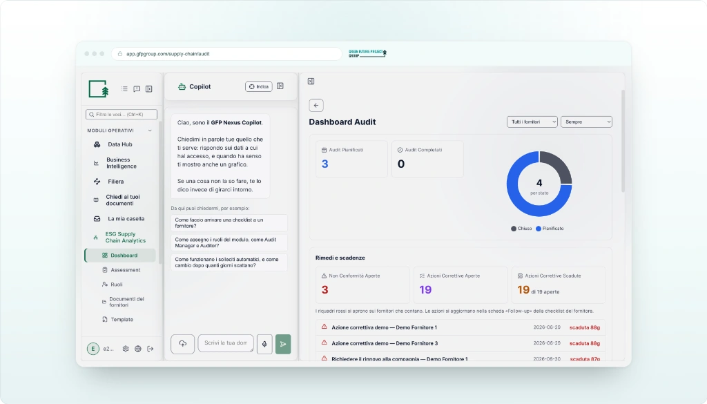The image size is (707, 404).
Task: Choose suggestion about checklist a un fornitore
Action: (229, 223)
